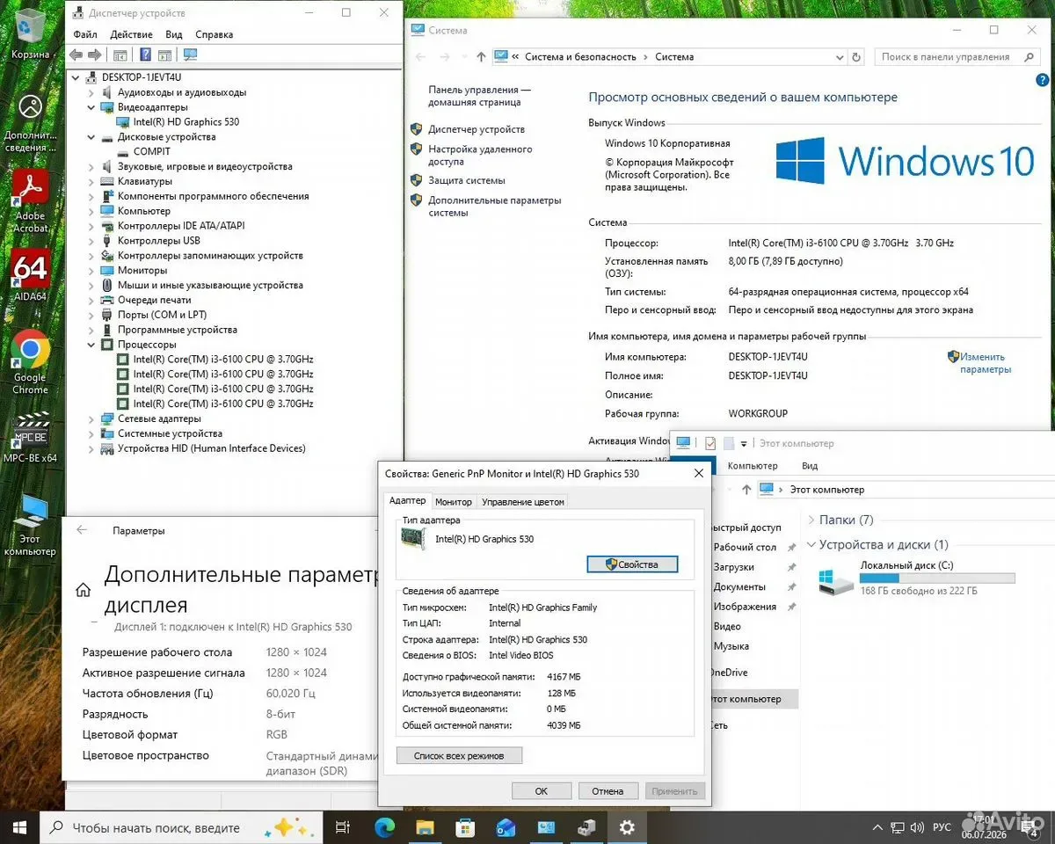Open the Компьютер tab in Explorer ribbon
Screen dimensions: 1055x844
[753, 465]
